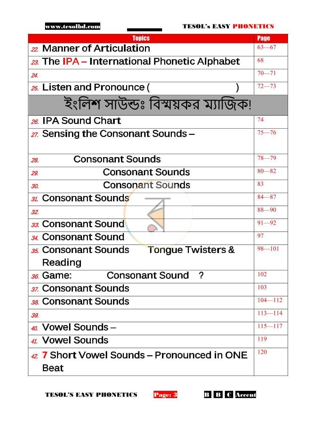Click the BBC Accent footer badge
The width and height of the screenshot is (316, 429).
(230, 394)
